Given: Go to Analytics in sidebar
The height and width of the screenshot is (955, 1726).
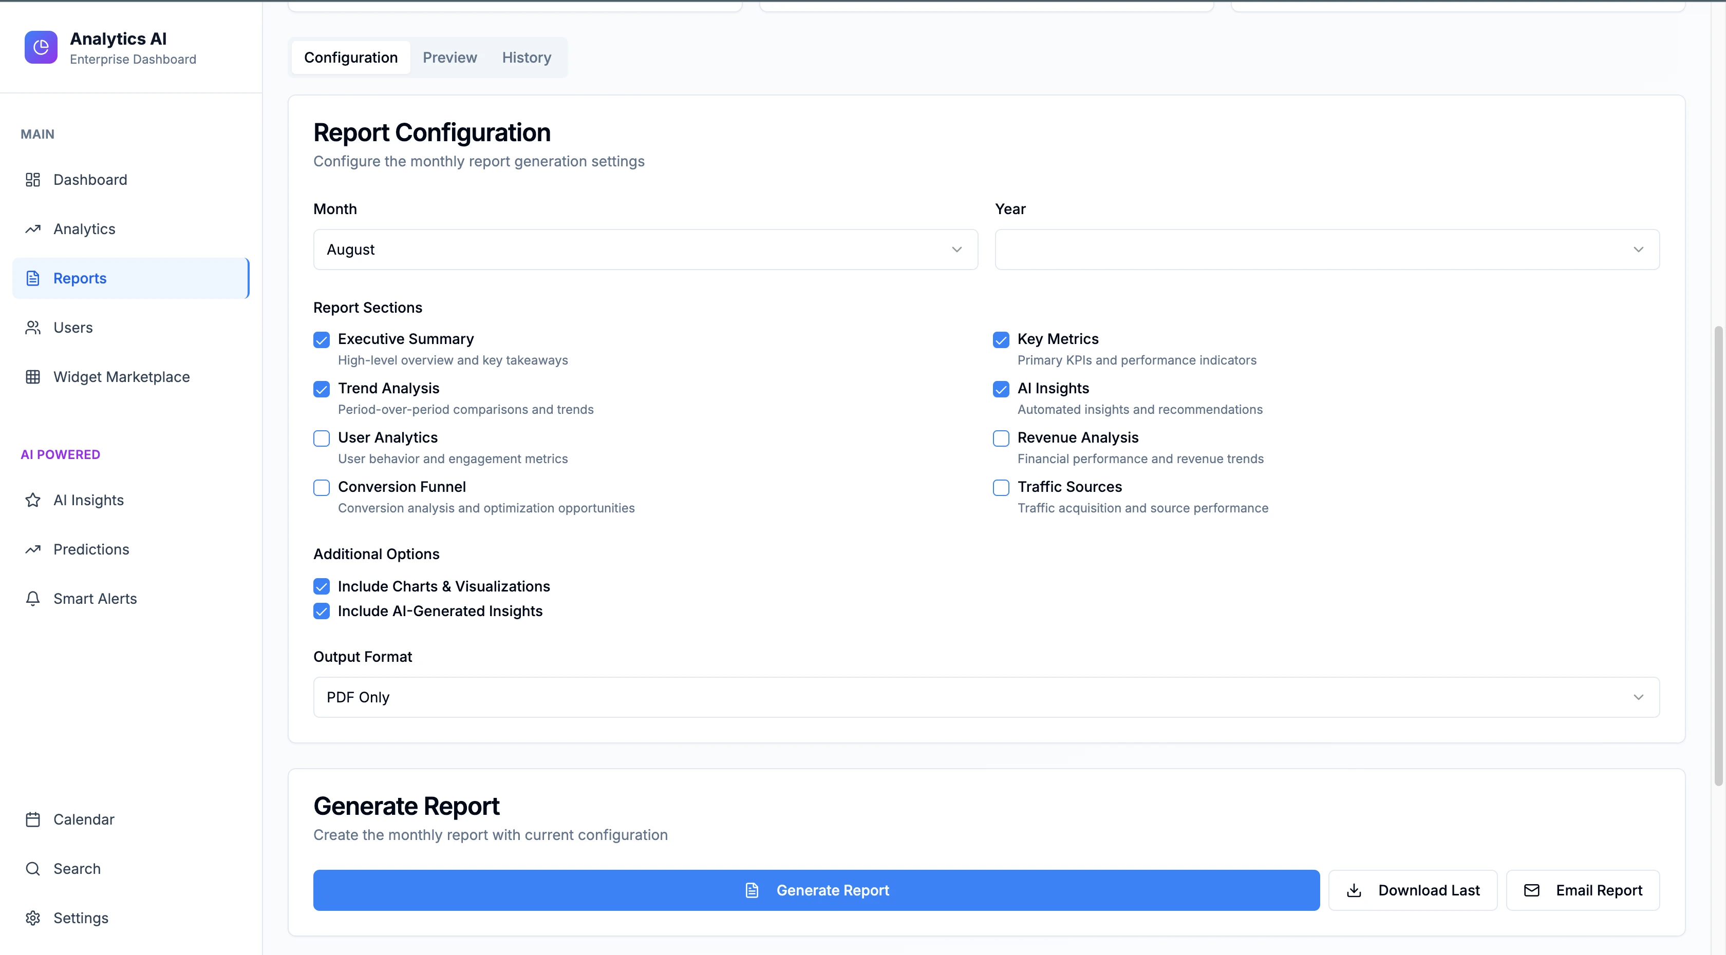Looking at the screenshot, I should pyautogui.click(x=130, y=229).
